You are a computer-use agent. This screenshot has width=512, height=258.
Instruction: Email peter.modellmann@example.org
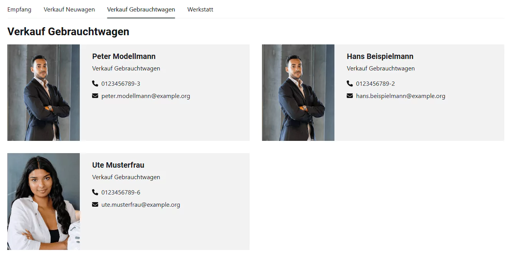[x=146, y=96]
